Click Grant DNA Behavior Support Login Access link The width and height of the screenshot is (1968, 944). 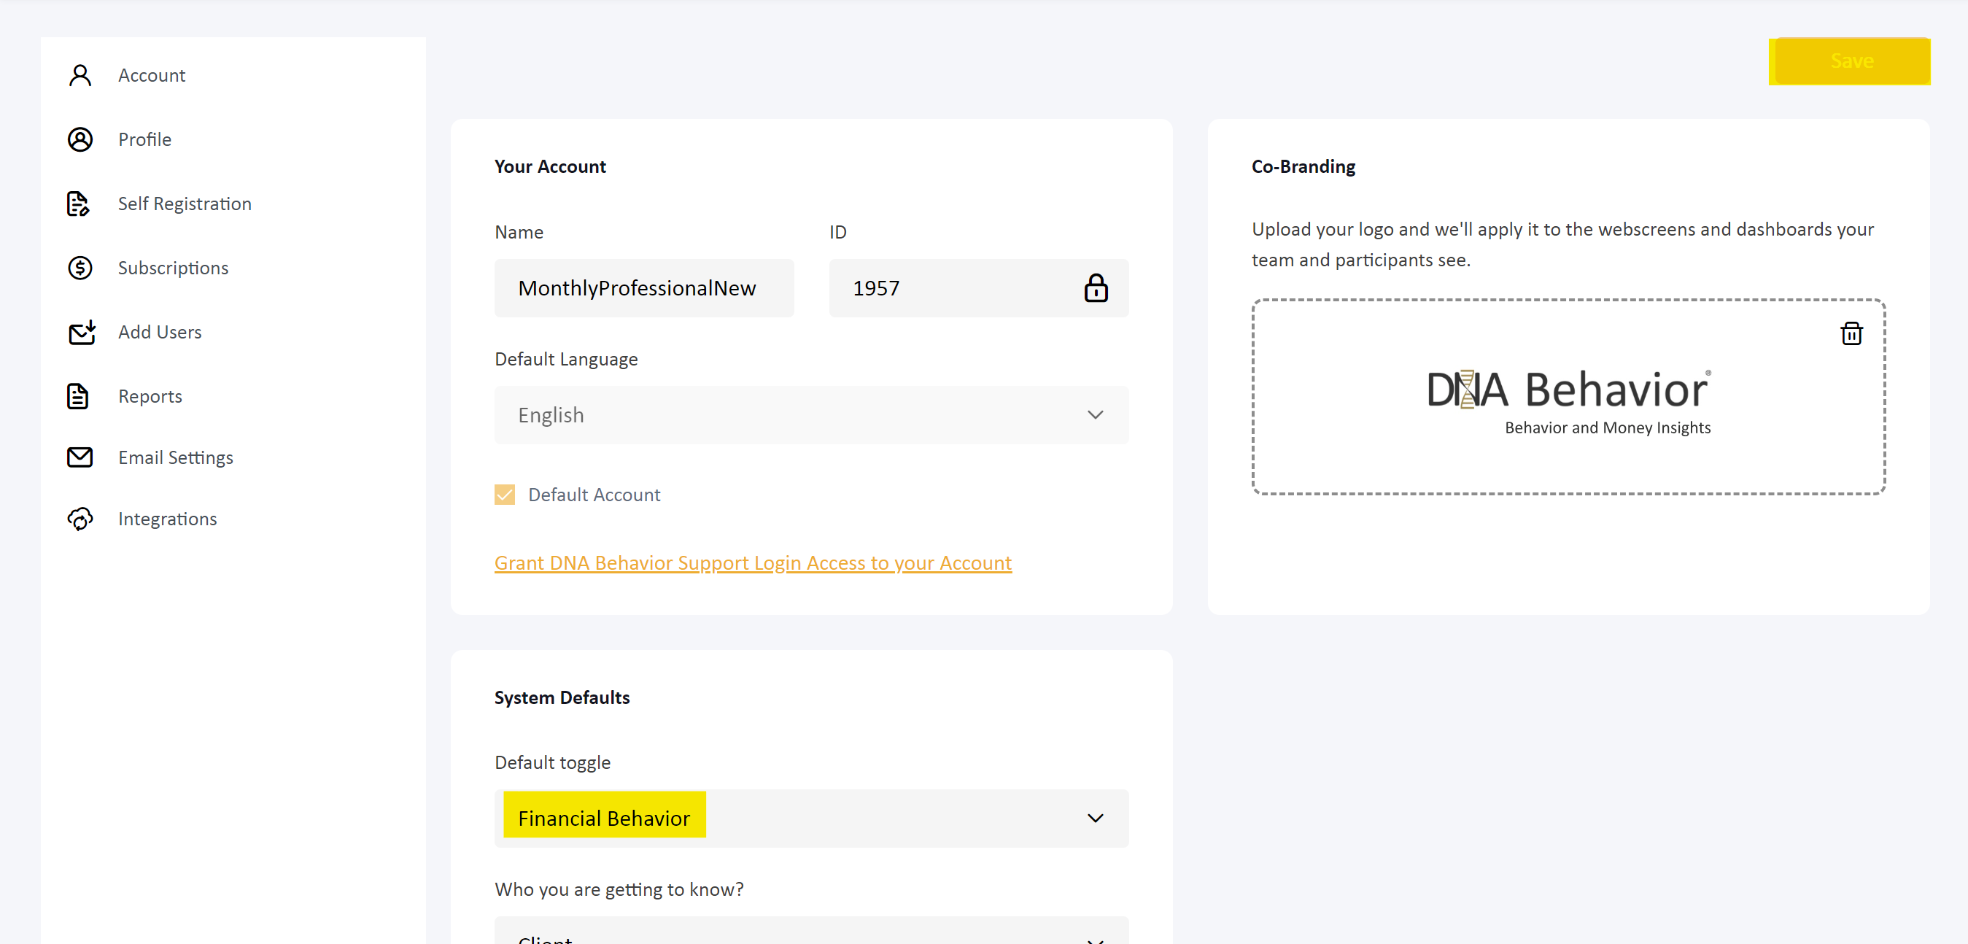pyautogui.click(x=753, y=562)
